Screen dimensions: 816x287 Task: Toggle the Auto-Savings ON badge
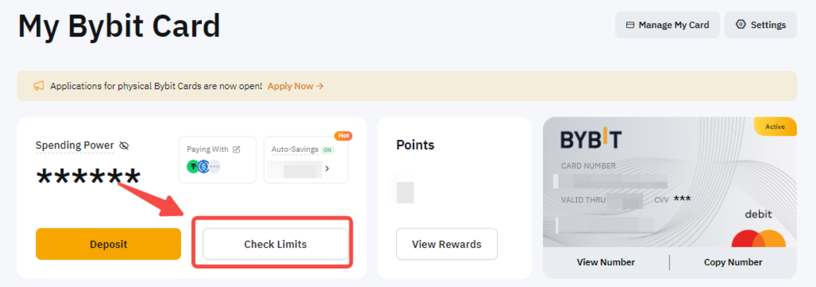327,150
